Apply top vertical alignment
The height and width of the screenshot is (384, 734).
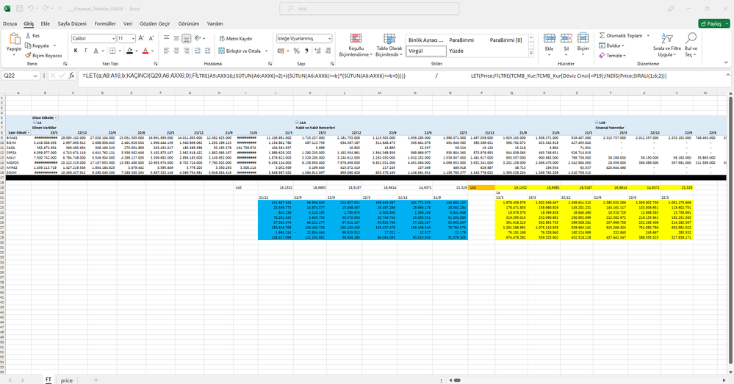point(166,38)
